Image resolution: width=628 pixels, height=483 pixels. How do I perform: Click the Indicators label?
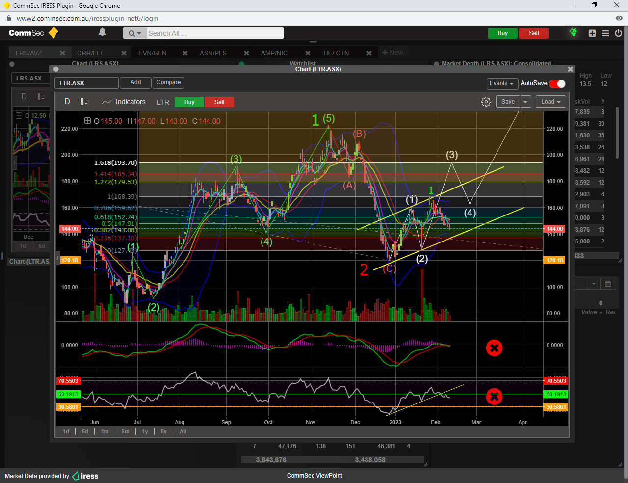131,102
